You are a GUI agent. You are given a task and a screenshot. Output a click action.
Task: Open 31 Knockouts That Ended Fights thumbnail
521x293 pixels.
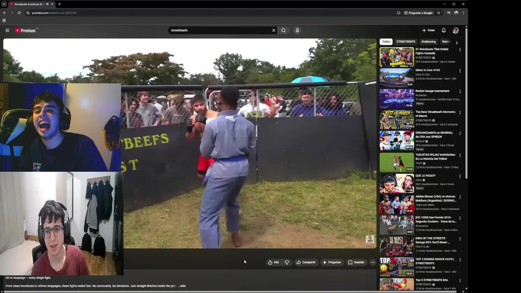point(397,57)
